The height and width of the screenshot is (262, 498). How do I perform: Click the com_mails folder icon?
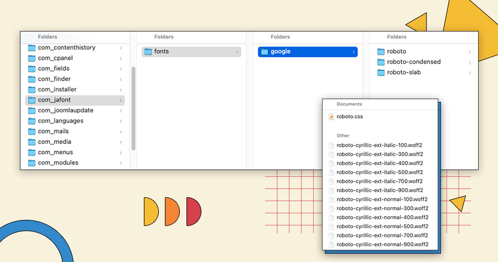click(32, 132)
